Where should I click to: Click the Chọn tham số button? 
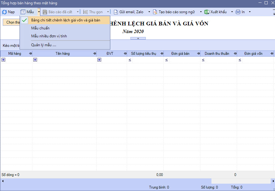[x=12, y=22]
